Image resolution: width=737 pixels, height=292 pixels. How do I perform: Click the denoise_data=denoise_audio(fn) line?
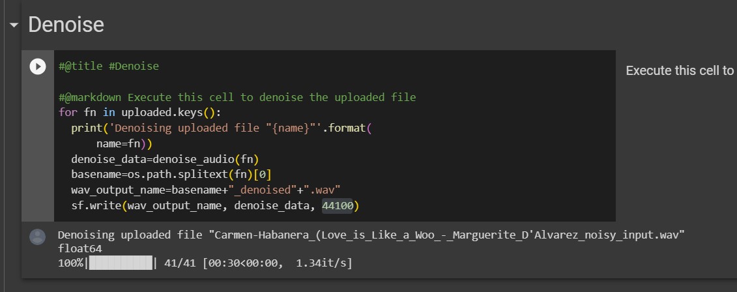[165, 160]
